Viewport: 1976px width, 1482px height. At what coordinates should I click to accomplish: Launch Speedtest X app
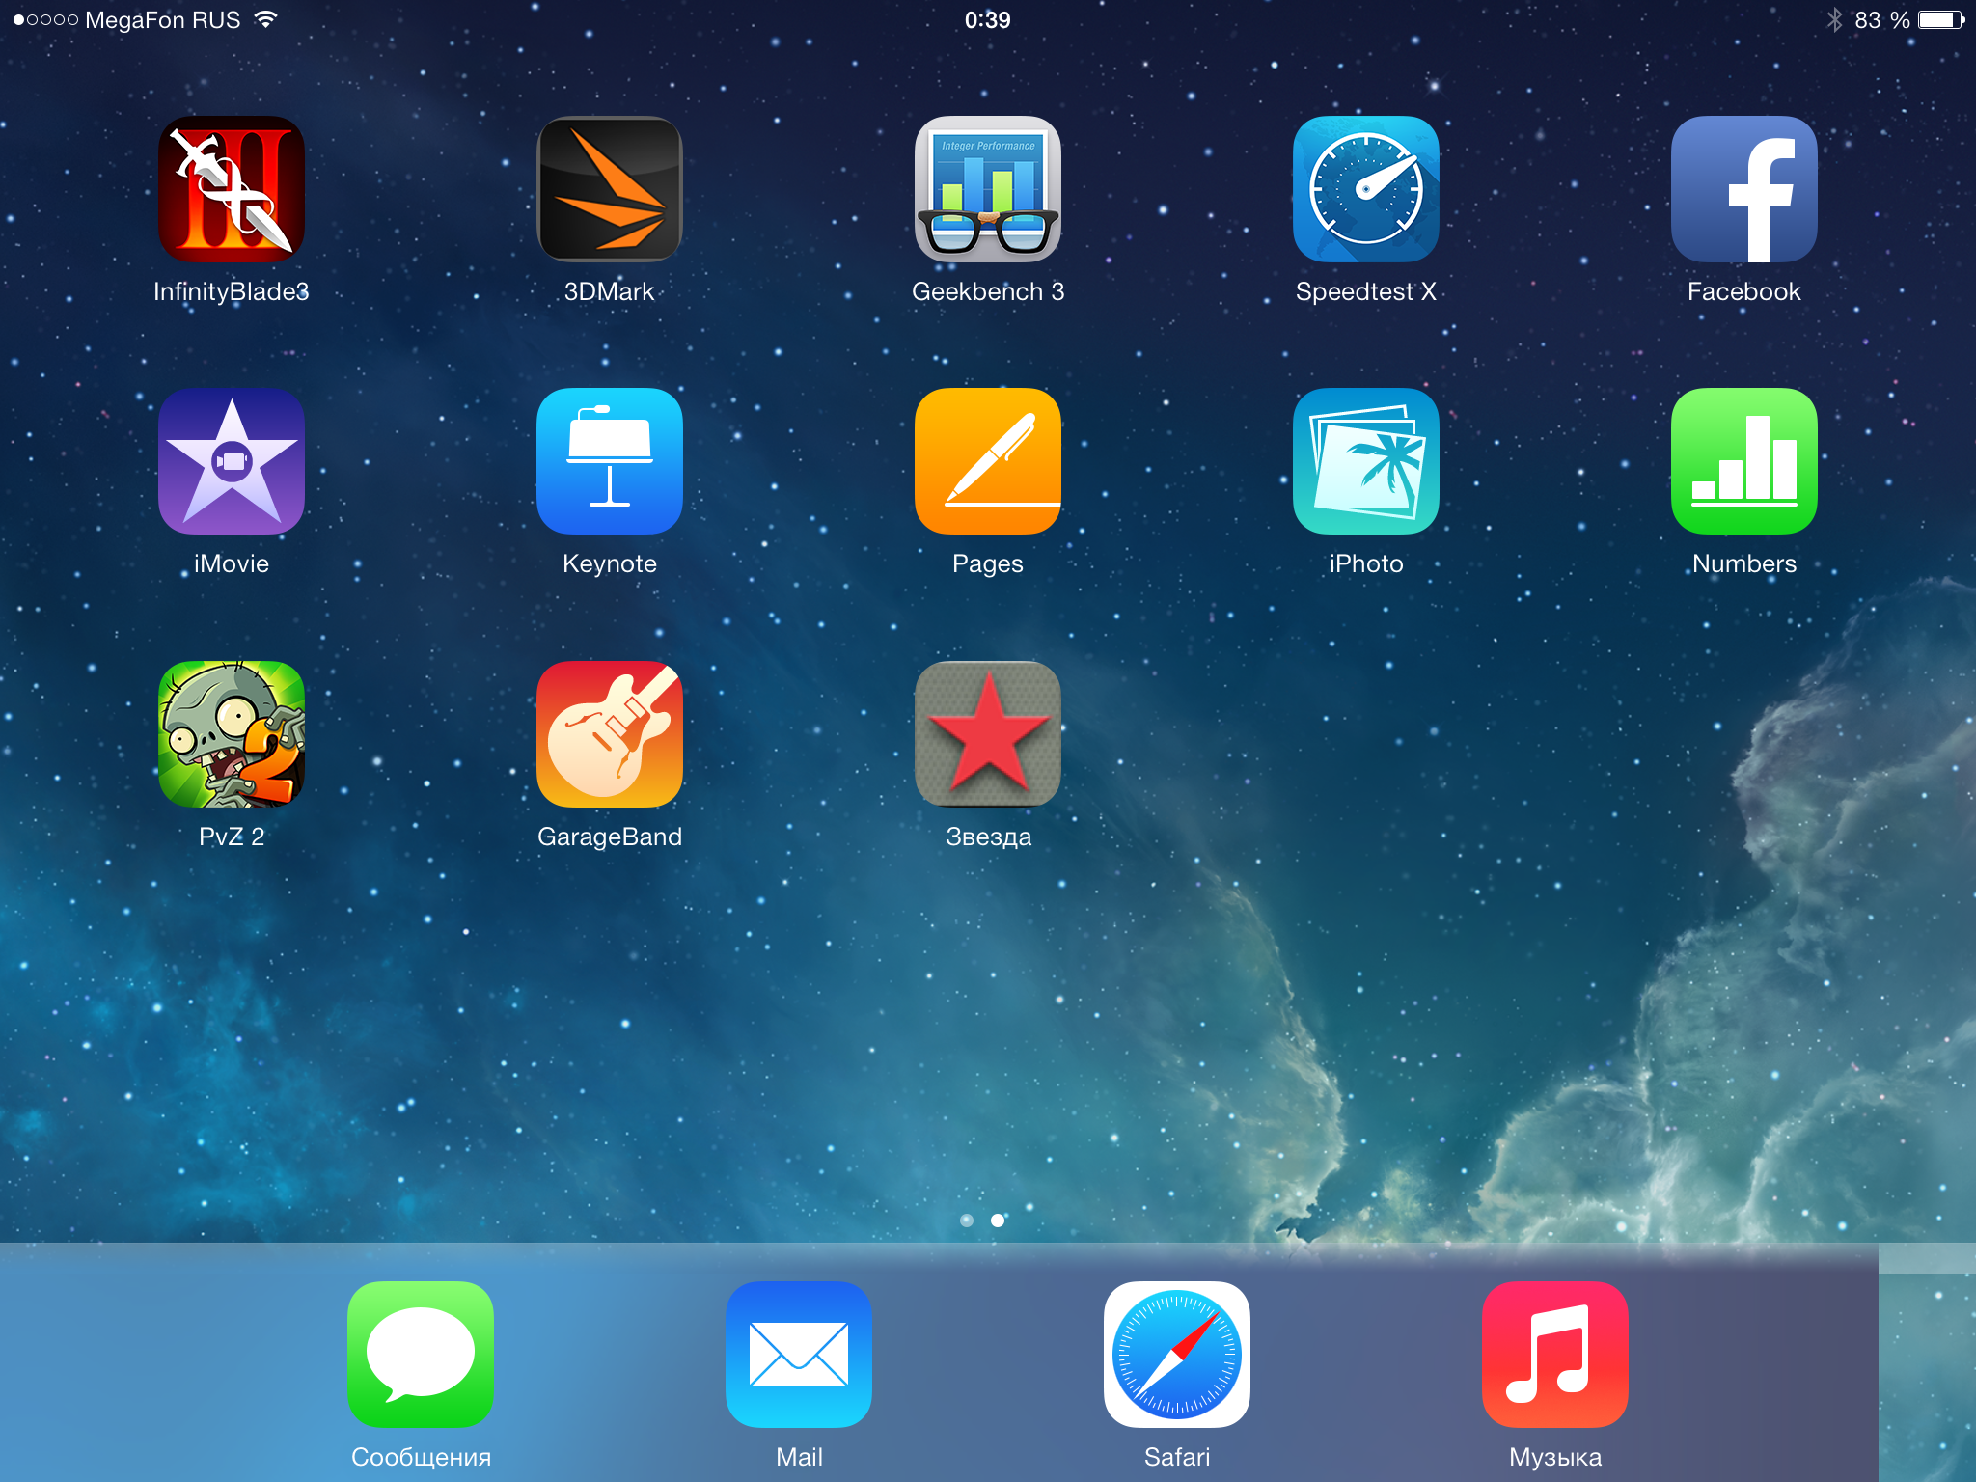pyautogui.click(x=1366, y=189)
